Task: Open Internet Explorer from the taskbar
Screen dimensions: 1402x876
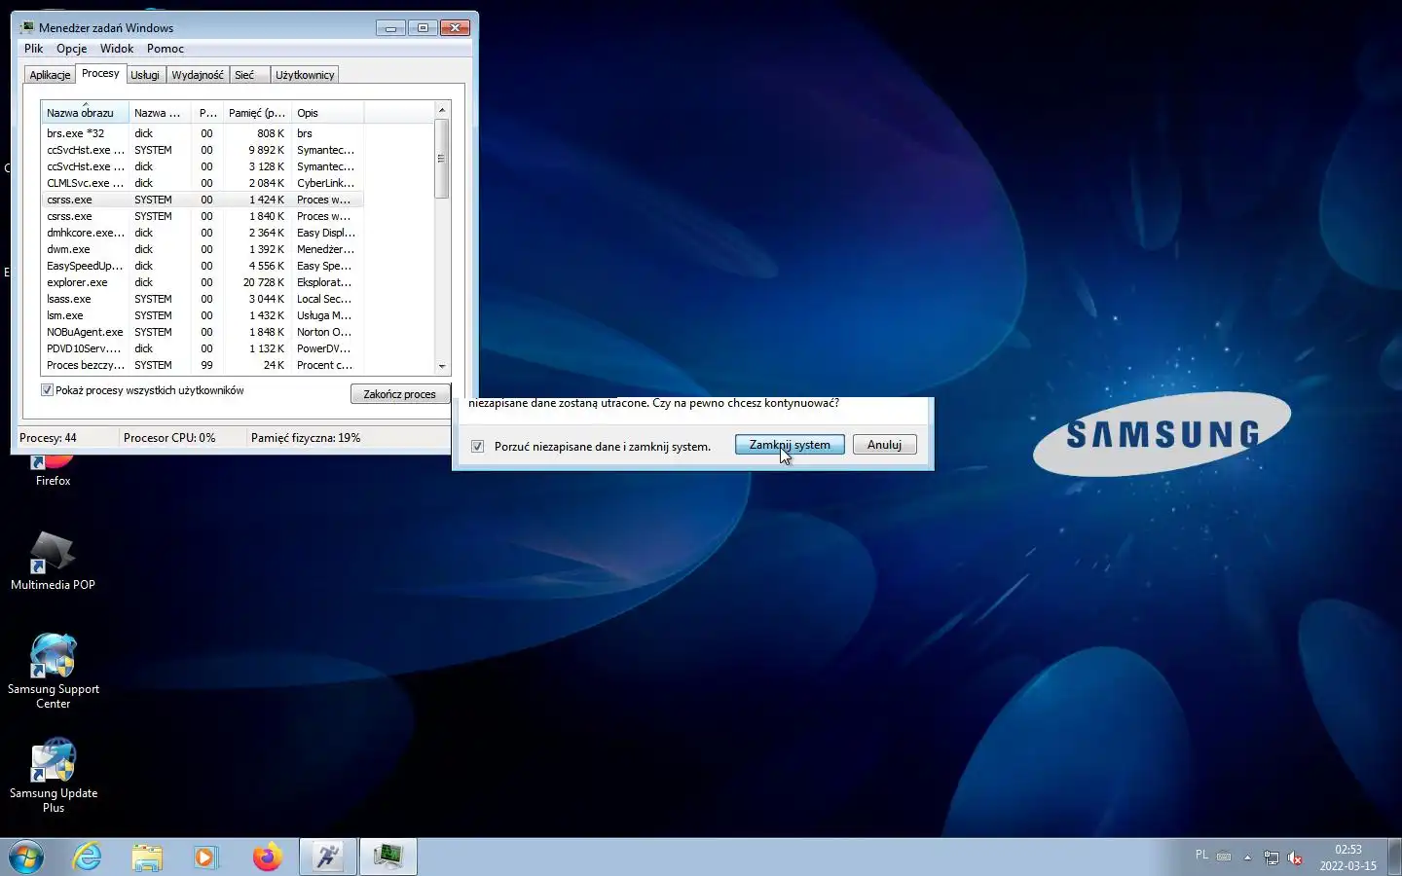Action: point(88,857)
